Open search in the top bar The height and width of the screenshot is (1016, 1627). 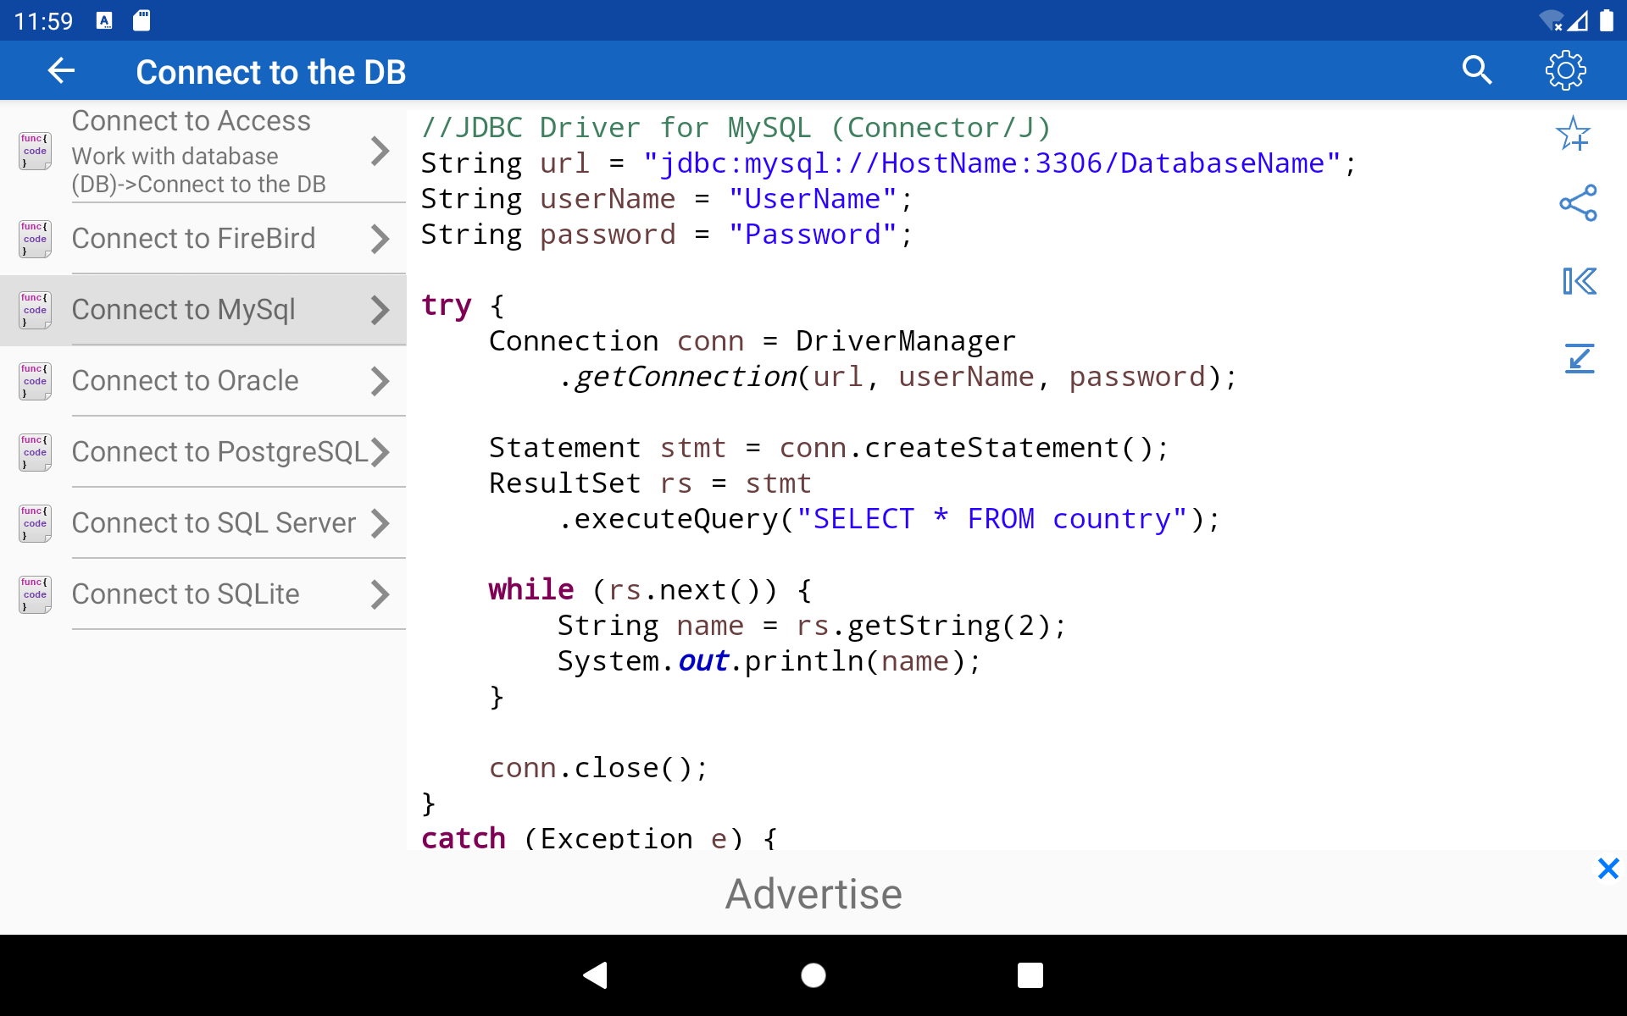tap(1477, 71)
